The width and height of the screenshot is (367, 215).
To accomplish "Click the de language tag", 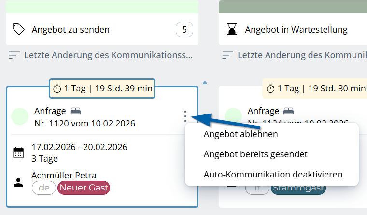I will (44, 188).
